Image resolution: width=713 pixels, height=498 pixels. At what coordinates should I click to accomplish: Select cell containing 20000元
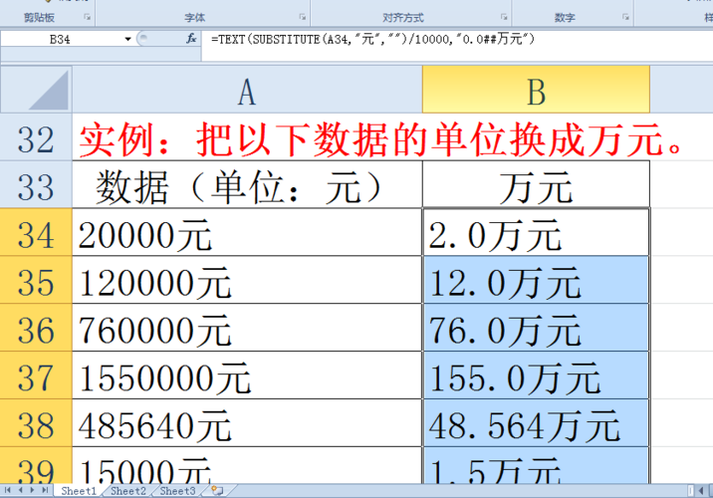(x=247, y=232)
